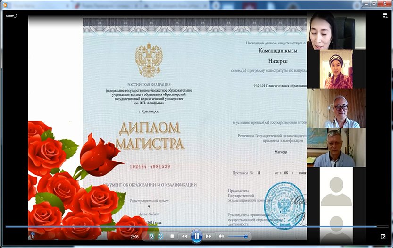The height and width of the screenshot is (248, 393).
Task: Maximize the media player window
Action: click(x=374, y=3)
